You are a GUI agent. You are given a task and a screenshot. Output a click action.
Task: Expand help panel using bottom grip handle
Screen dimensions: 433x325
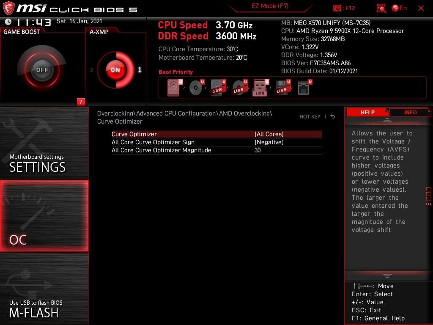pos(387,276)
